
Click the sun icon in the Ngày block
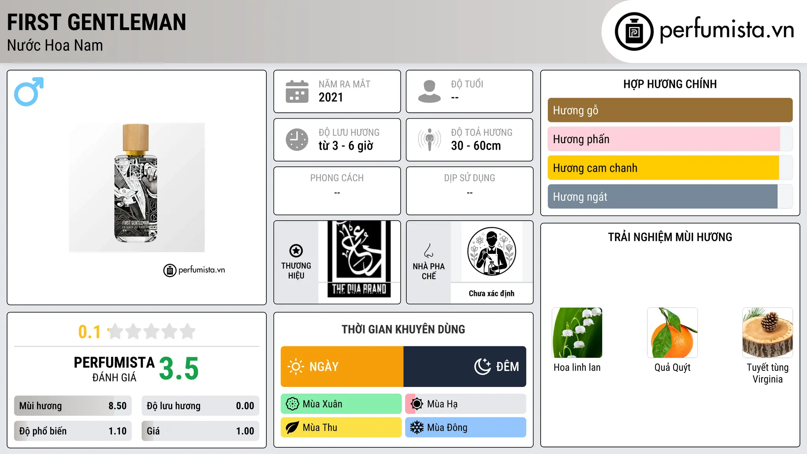tap(296, 367)
